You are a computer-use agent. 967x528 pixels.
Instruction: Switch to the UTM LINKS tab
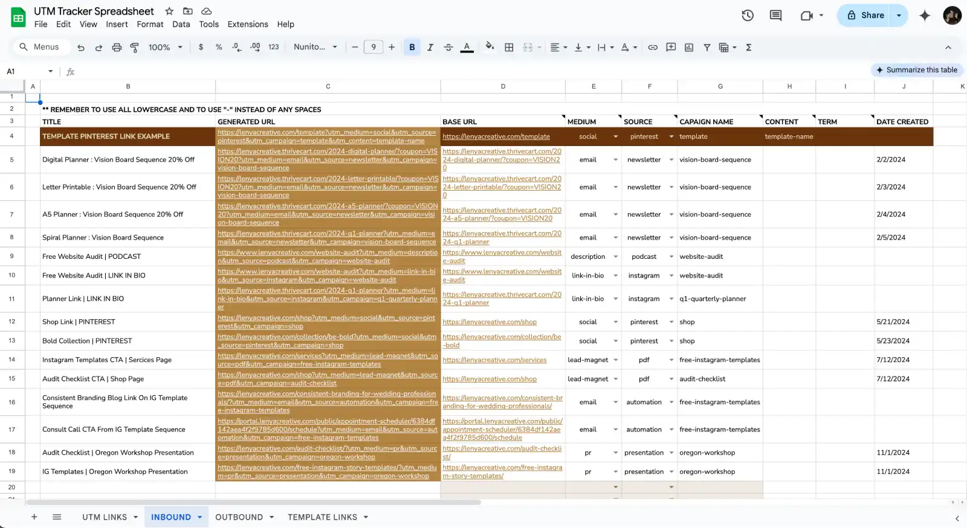105,517
